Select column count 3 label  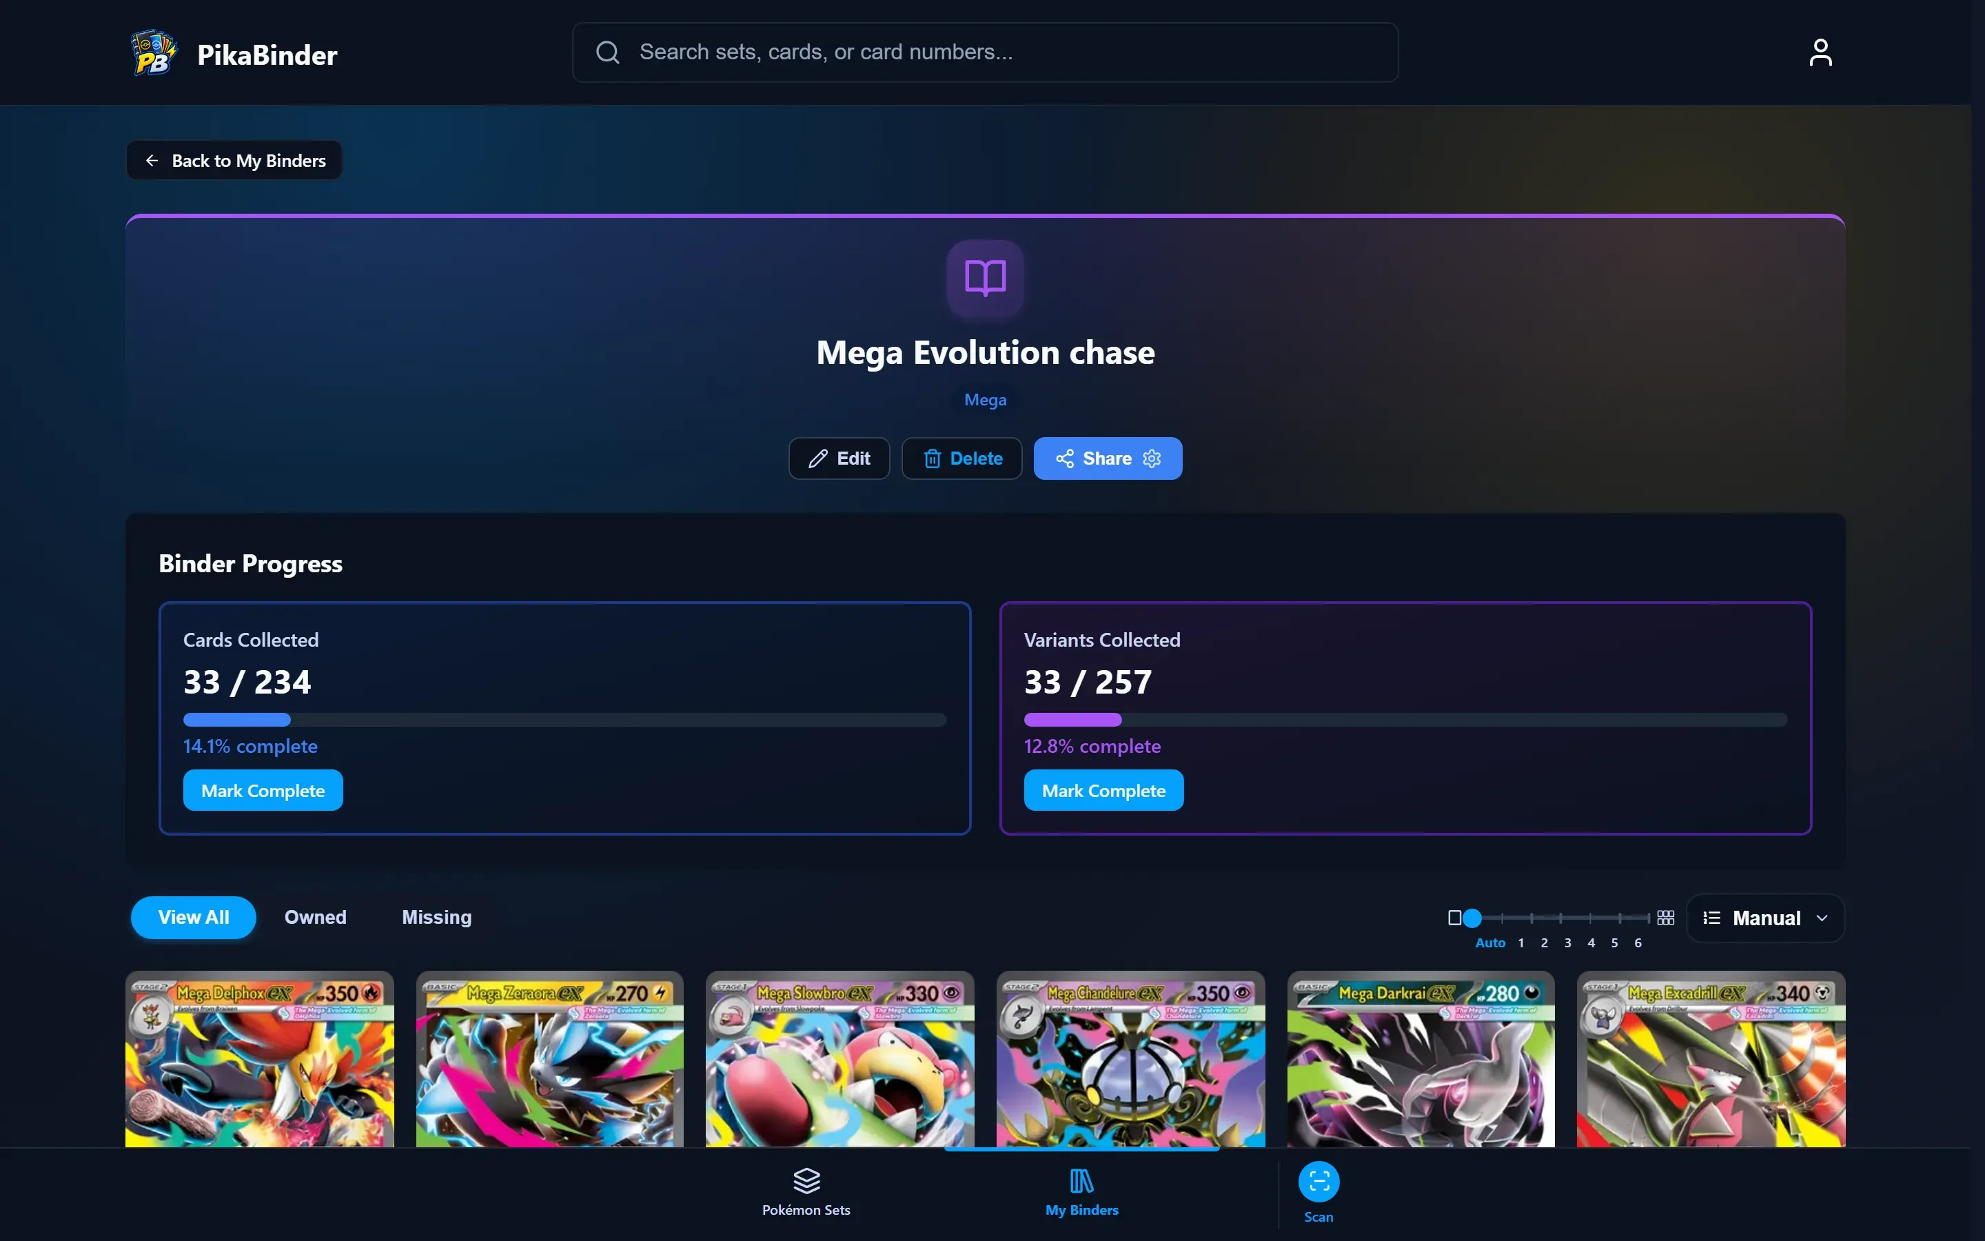[1567, 943]
